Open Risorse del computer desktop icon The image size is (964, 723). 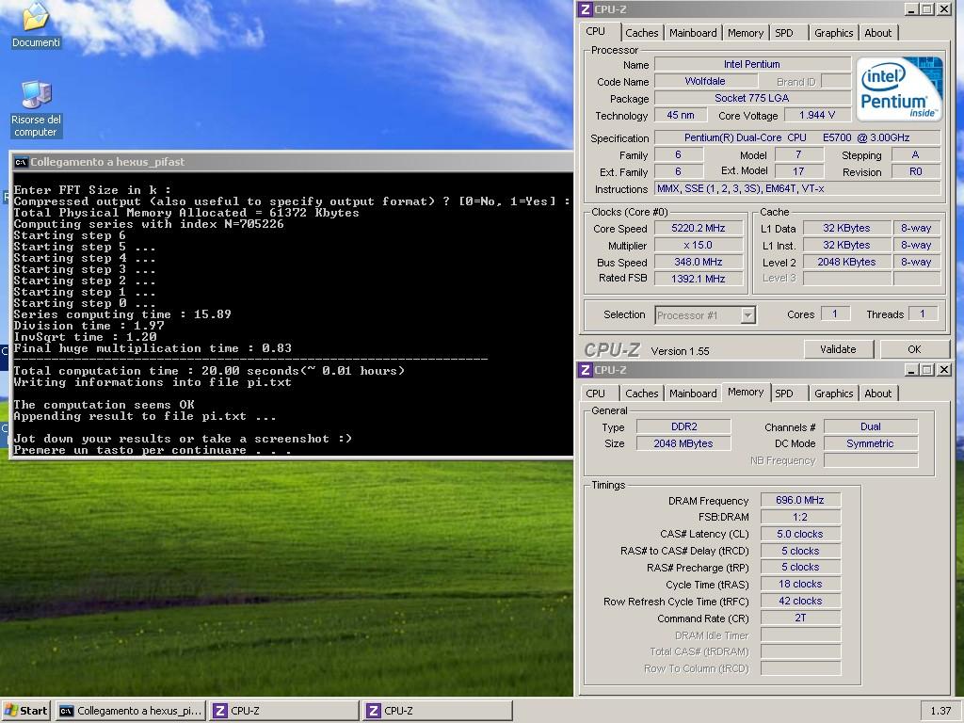tap(36, 109)
